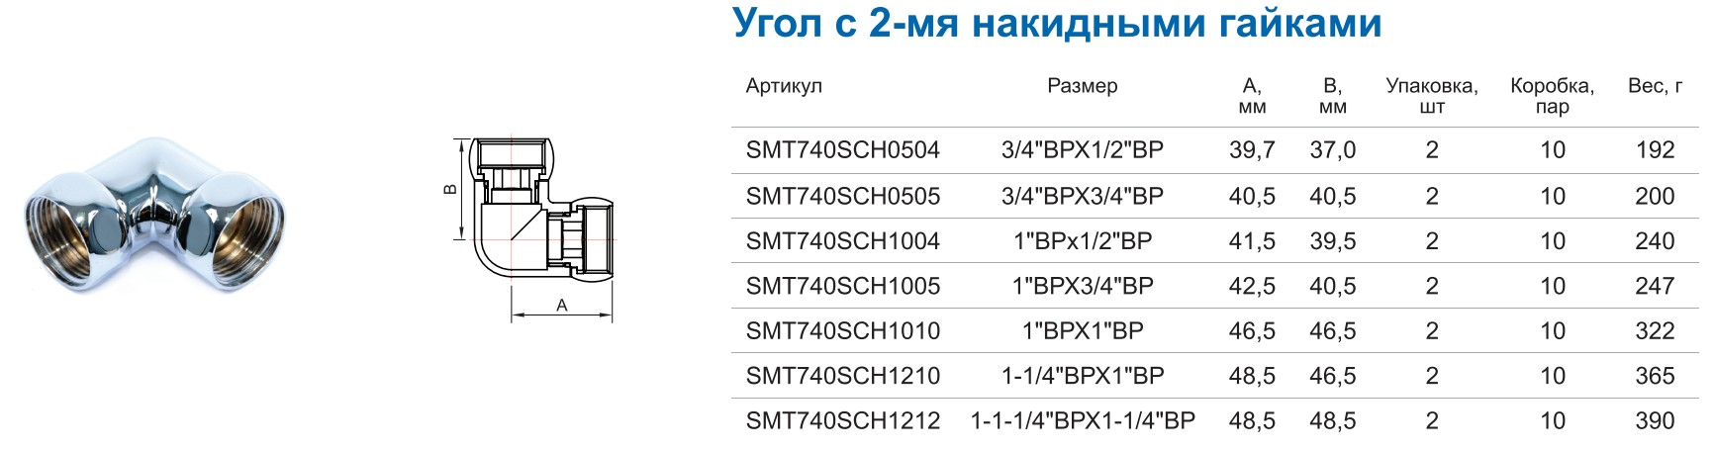Screen dimensions: 1714x451
Task: Select article SMT740SCH1010
Action: click(843, 331)
